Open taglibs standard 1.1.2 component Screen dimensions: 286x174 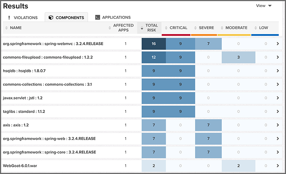[24, 111]
